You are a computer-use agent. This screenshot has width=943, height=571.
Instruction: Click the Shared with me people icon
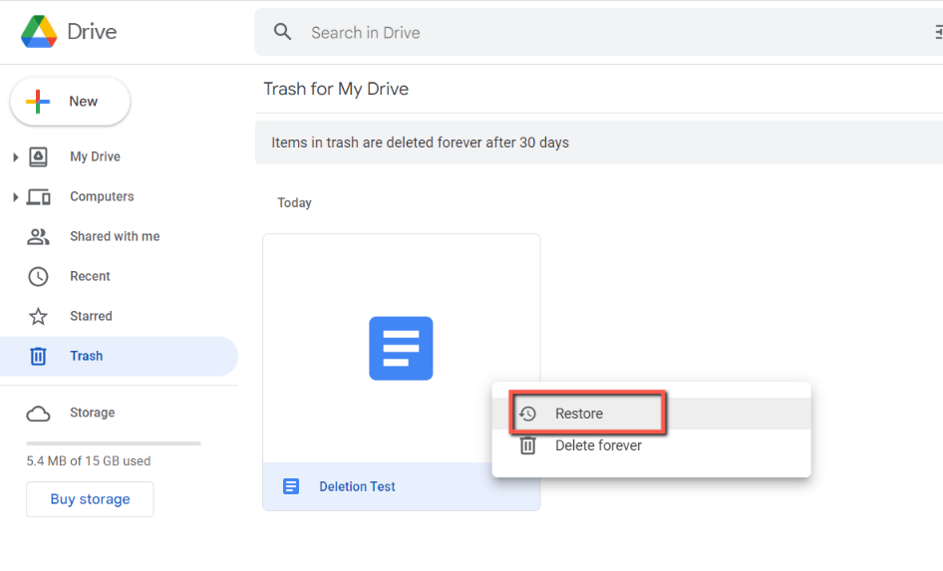coord(38,237)
